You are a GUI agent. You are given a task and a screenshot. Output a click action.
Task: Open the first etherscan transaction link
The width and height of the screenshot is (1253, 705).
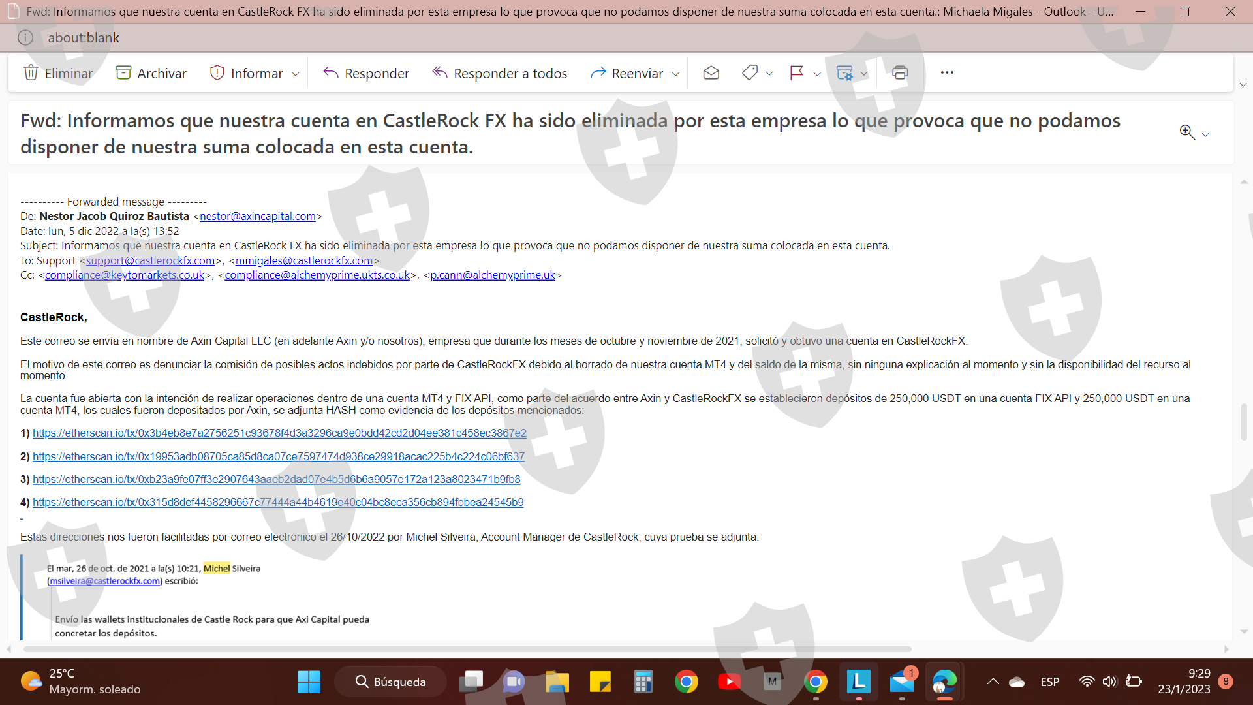[279, 433]
